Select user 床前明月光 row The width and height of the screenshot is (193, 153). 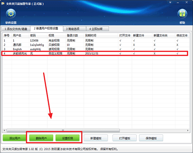96,54
